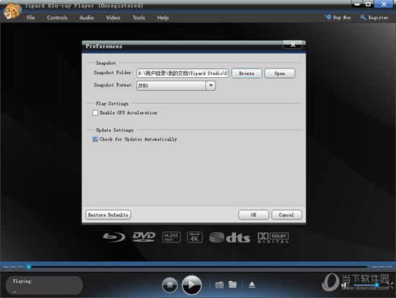Image resolution: width=396 pixels, height=298 pixels.
Task: Open the Help menu
Action: [x=163, y=18]
